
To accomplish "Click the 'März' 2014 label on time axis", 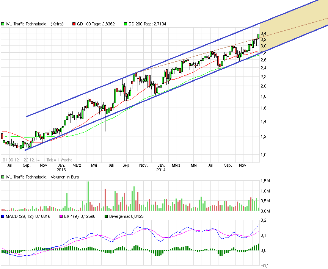I will tap(176, 165).
